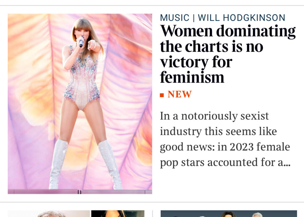Open the MUSIC section link
This screenshot has width=304, height=217.
pyautogui.click(x=175, y=18)
